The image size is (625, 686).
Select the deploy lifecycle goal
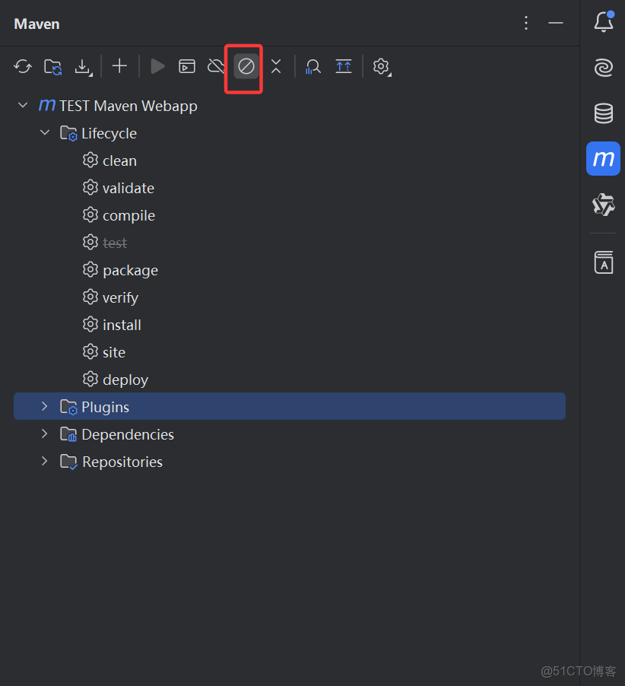(x=125, y=380)
